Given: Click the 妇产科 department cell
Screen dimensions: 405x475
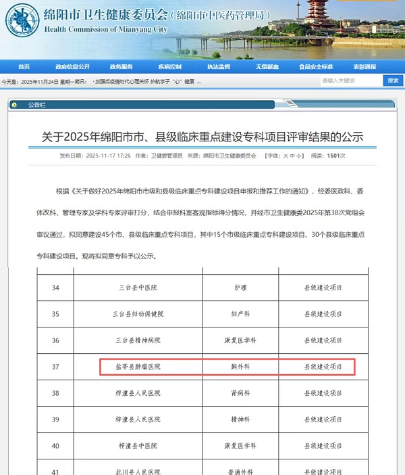Looking at the screenshot, I should coord(240,314).
